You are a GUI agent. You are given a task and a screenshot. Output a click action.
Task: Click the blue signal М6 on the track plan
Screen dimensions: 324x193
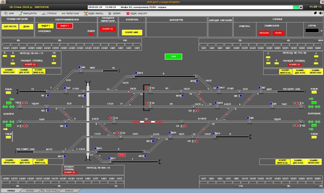coord(79,68)
